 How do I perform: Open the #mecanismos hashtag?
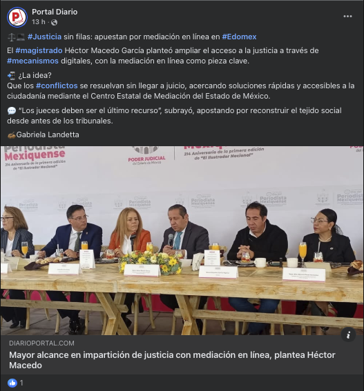point(32,61)
